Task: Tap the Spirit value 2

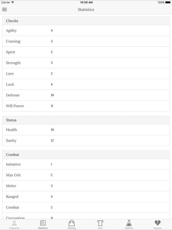Action: pyautogui.click(x=52, y=52)
